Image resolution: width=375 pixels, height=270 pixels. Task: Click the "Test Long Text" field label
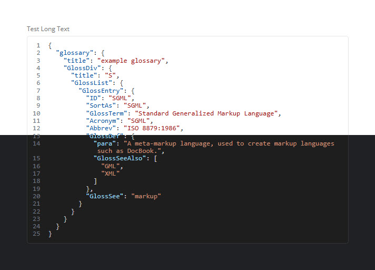point(48,29)
